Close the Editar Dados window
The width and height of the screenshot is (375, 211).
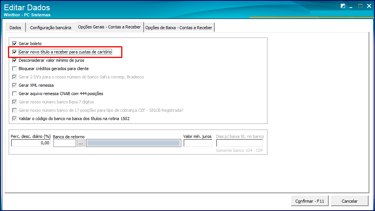(x=369, y=6)
